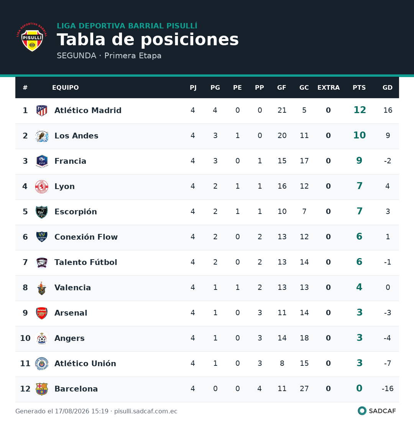This screenshot has width=414, height=431.
Task: Click the Barcelona club crest
Action: 42,389
